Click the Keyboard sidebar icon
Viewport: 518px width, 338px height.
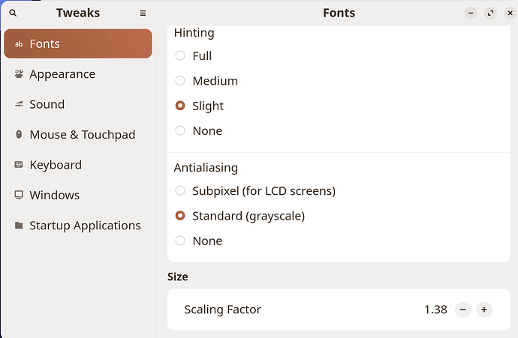point(19,165)
